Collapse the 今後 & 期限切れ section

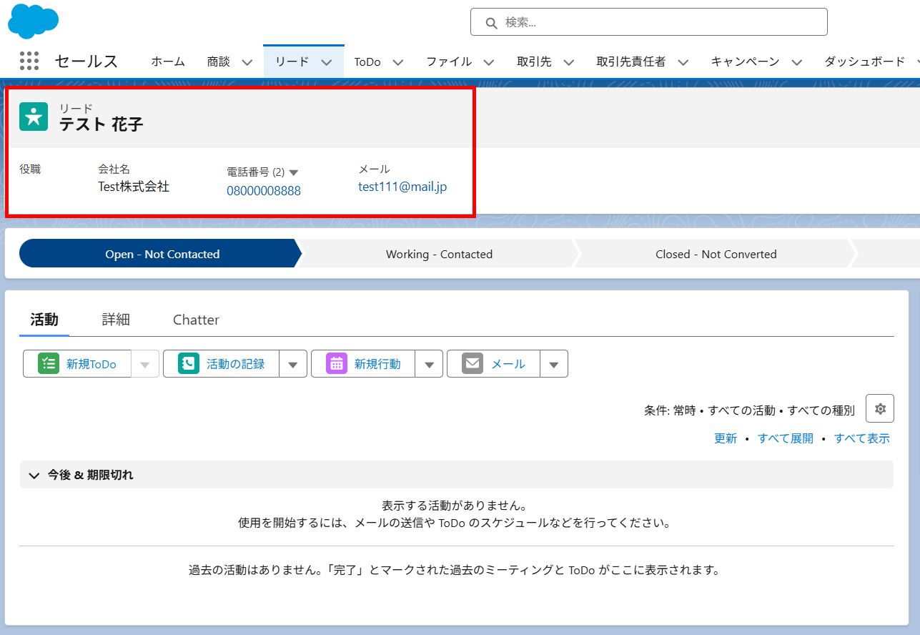click(x=34, y=475)
